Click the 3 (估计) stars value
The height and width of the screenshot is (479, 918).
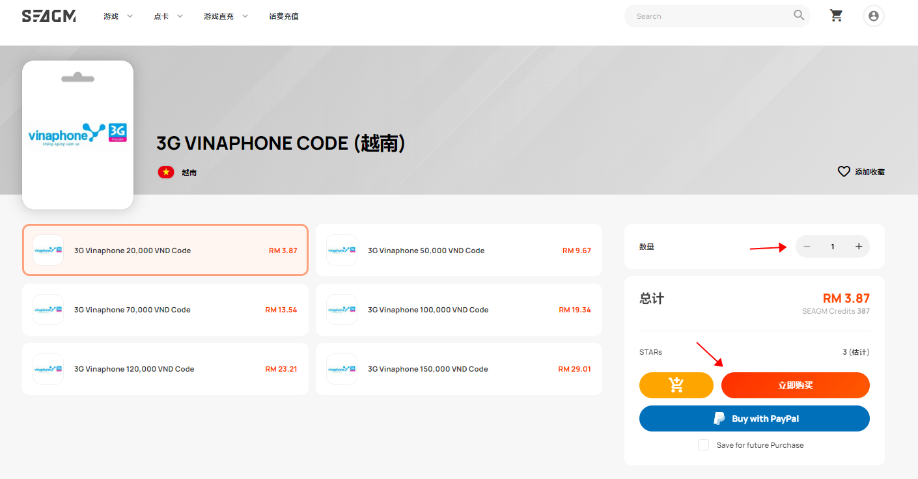tap(855, 352)
